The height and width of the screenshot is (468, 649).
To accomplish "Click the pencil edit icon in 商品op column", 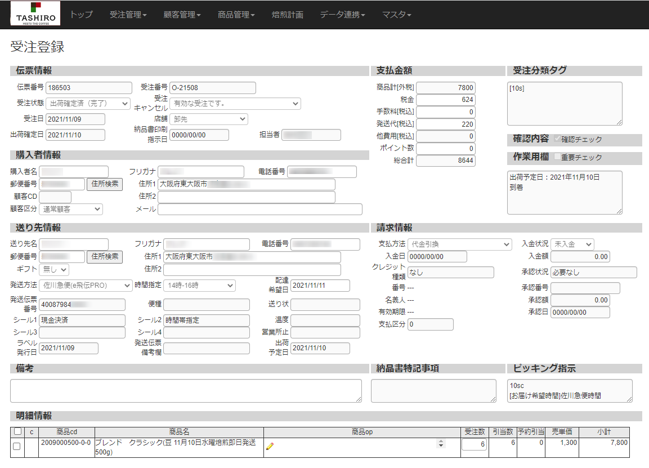I will tap(270, 446).
